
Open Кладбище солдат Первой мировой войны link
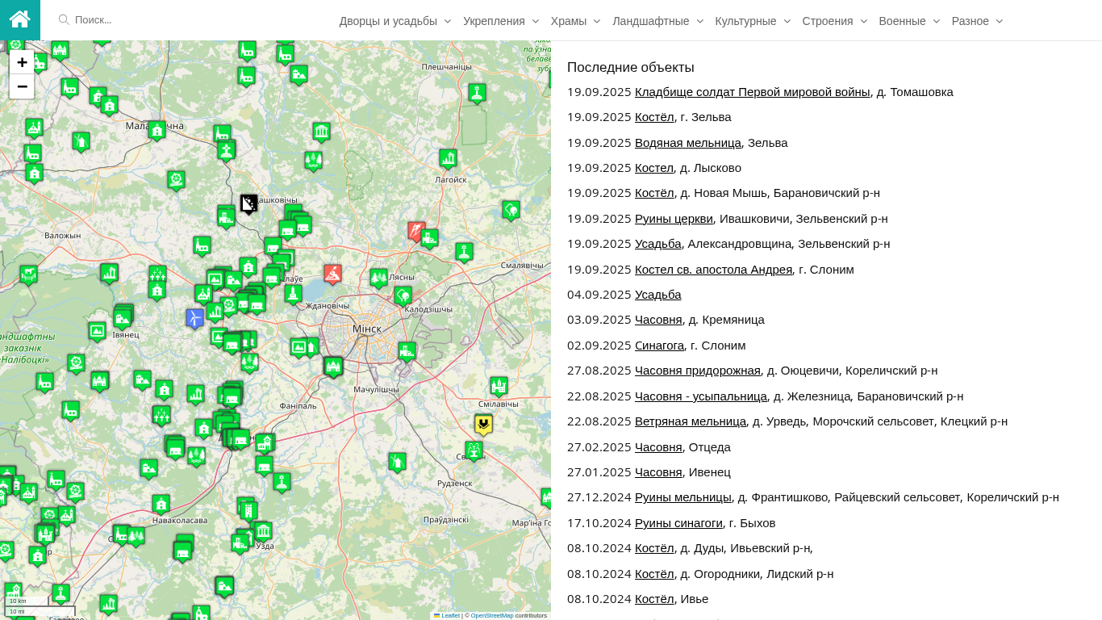point(752,92)
